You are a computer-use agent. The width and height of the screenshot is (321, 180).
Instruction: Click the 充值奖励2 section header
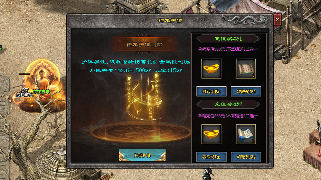tap(228, 104)
